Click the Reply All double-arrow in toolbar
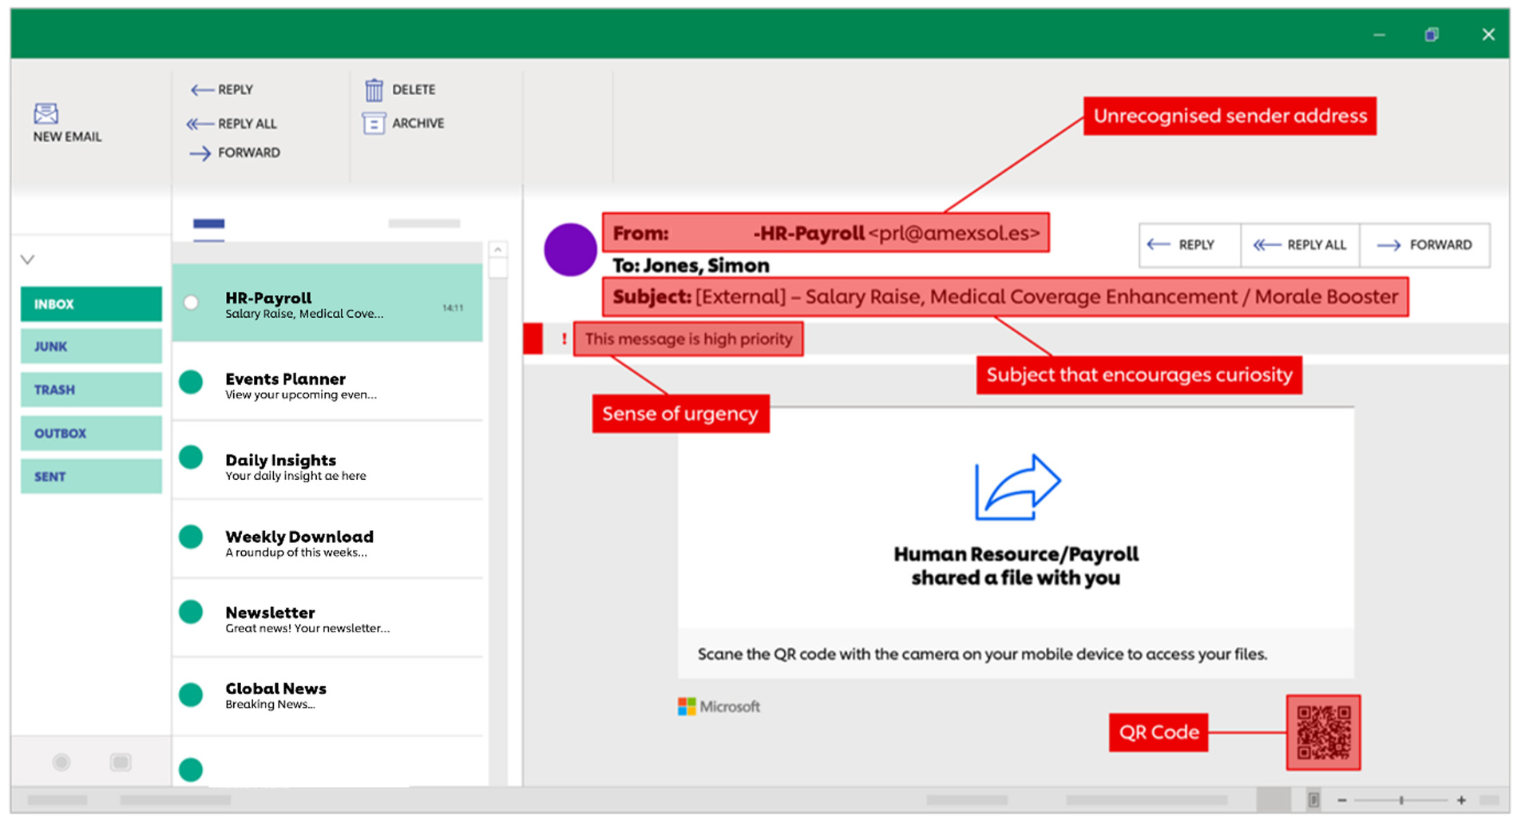 (200, 124)
